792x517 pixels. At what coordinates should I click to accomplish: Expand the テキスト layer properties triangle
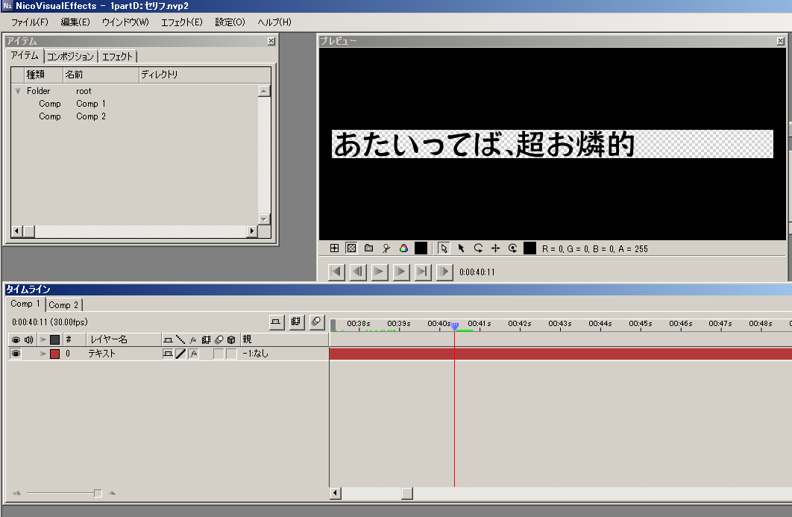pos(43,354)
